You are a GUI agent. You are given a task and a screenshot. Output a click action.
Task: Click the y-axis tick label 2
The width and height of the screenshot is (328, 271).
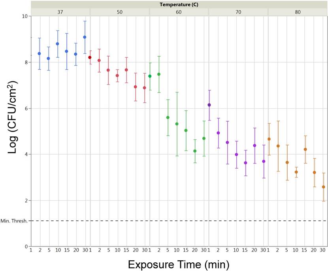(x=26, y=201)
